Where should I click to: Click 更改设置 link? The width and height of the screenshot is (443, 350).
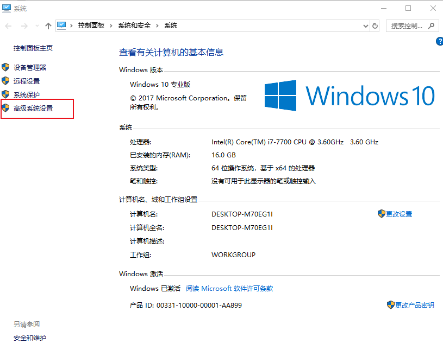click(x=399, y=214)
